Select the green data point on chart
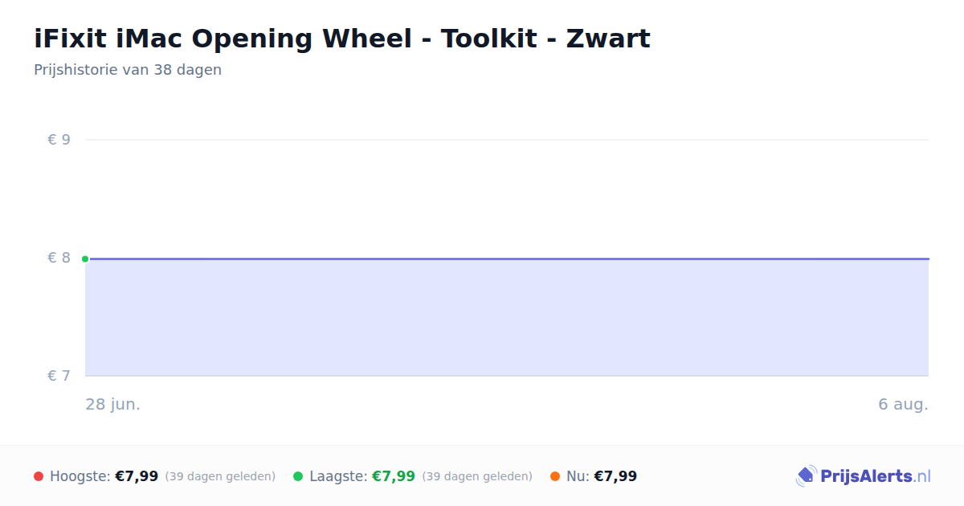This screenshot has width=964, height=506. point(85,259)
